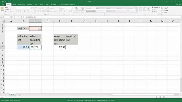Confirm the formula with the checkmark
This screenshot has height=102, width=182.
18,17
